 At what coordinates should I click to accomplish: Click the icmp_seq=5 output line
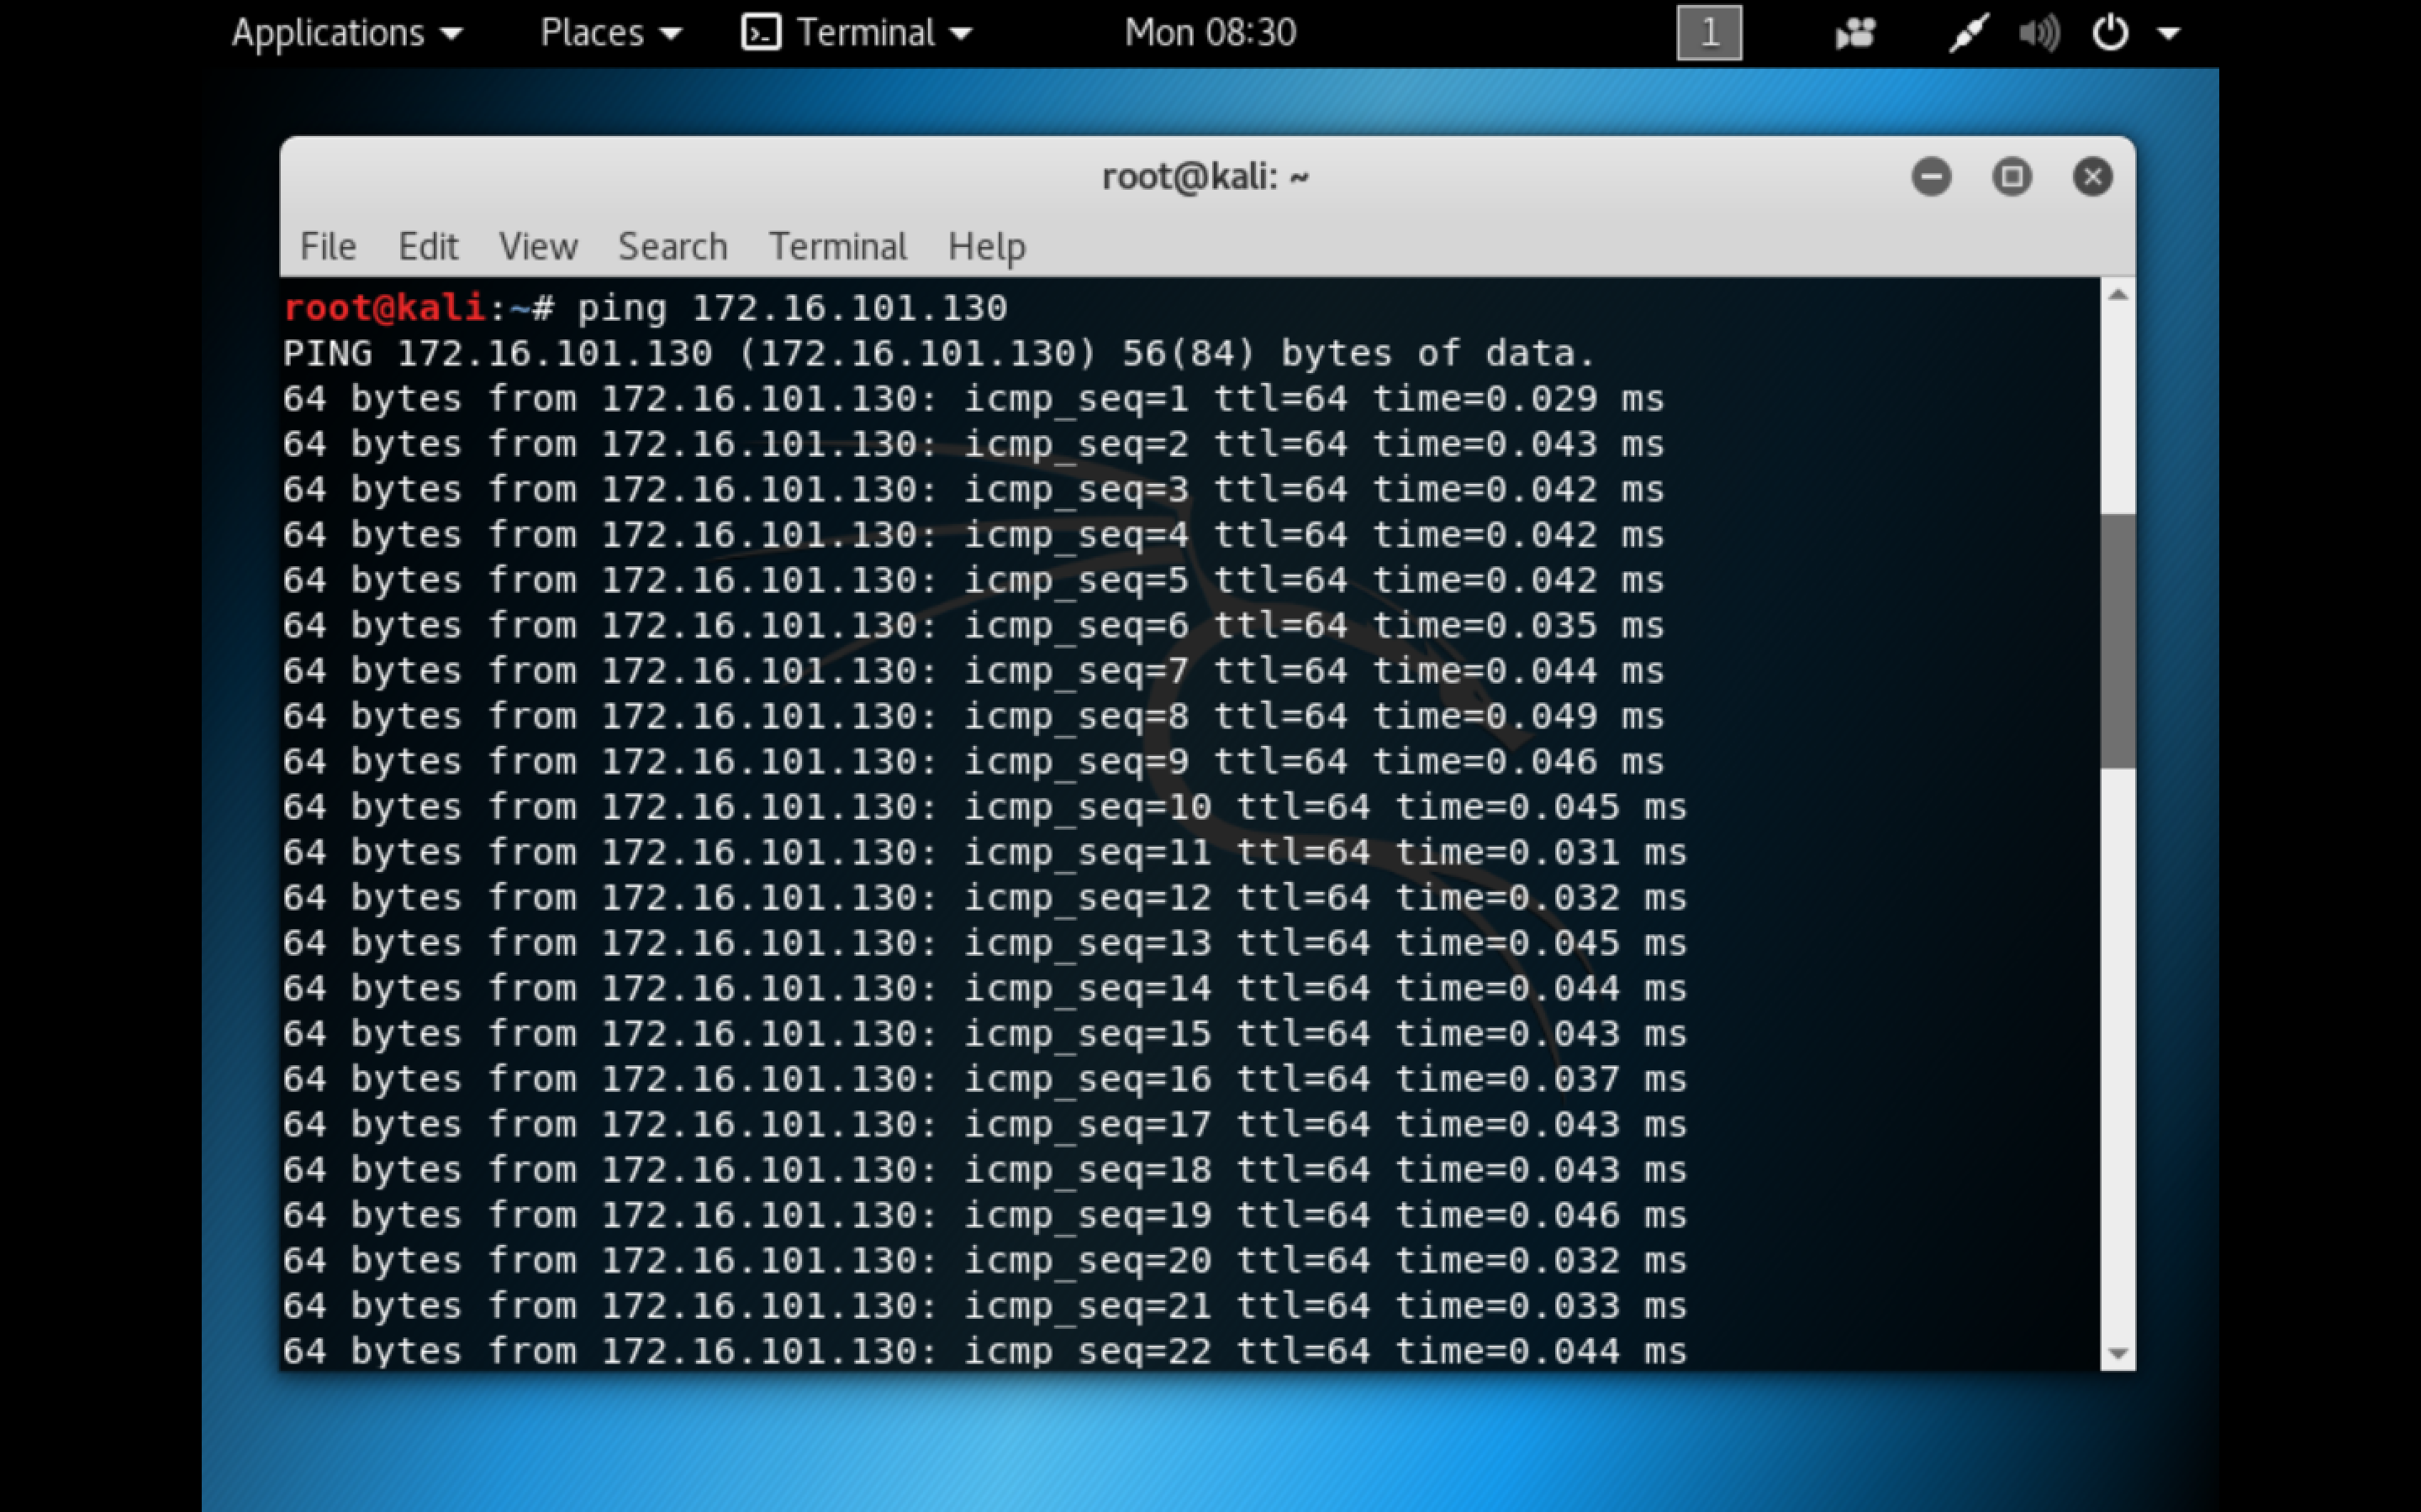(x=973, y=580)
